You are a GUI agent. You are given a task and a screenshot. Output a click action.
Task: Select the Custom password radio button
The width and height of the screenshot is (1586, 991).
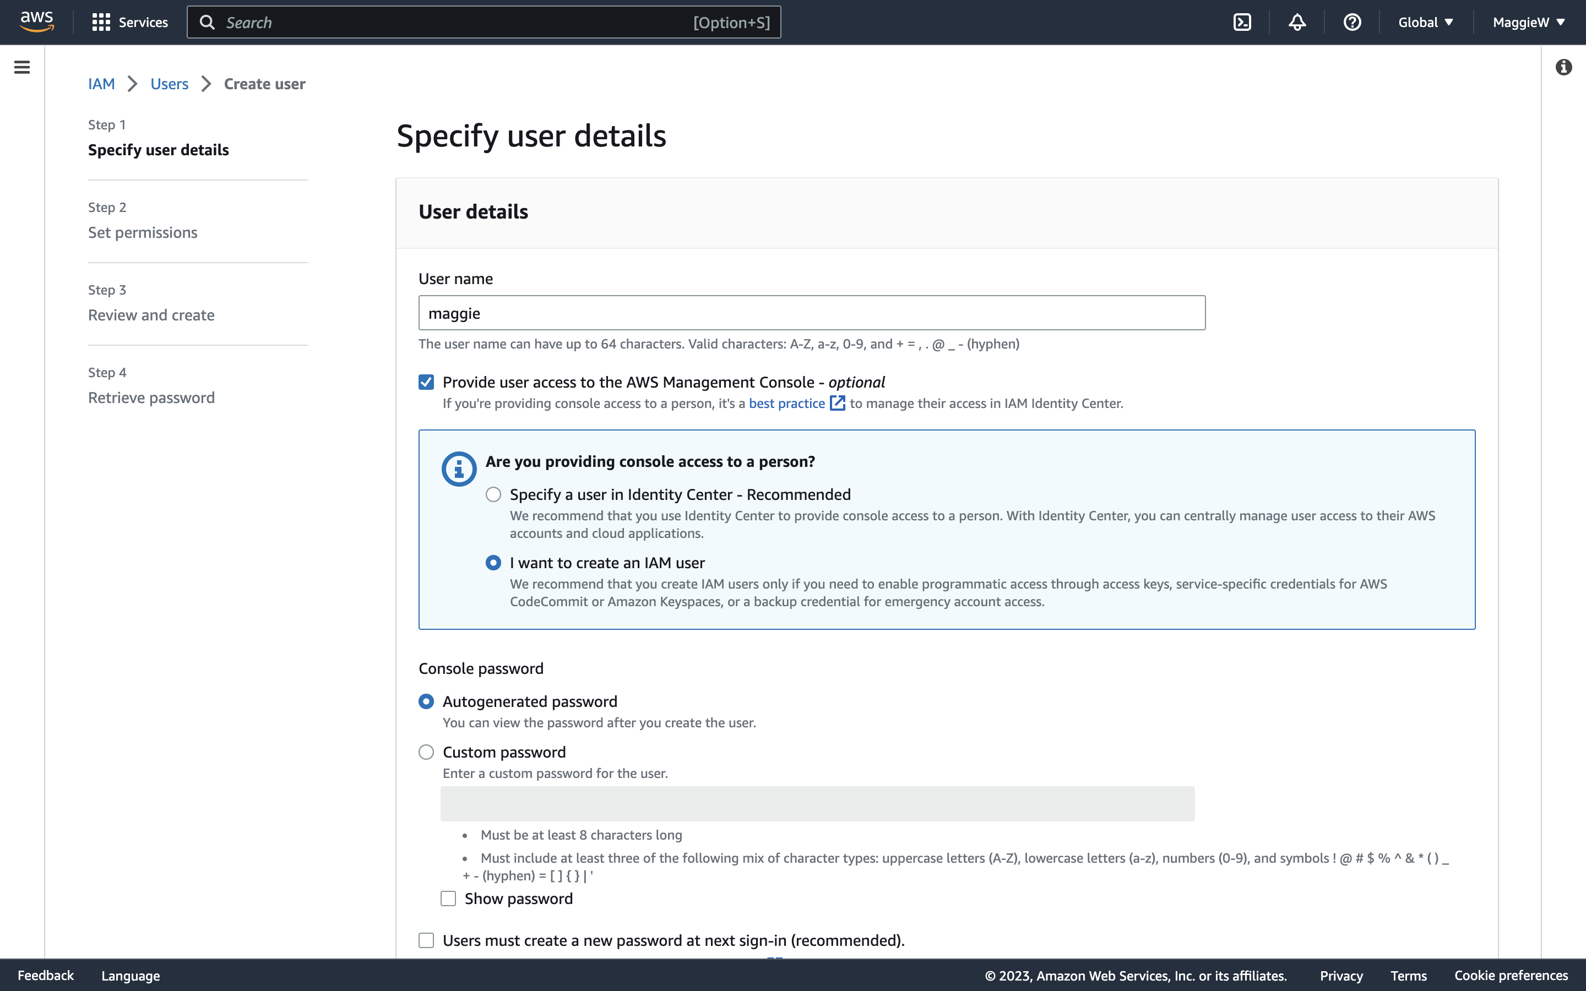(x=426, y=752)
